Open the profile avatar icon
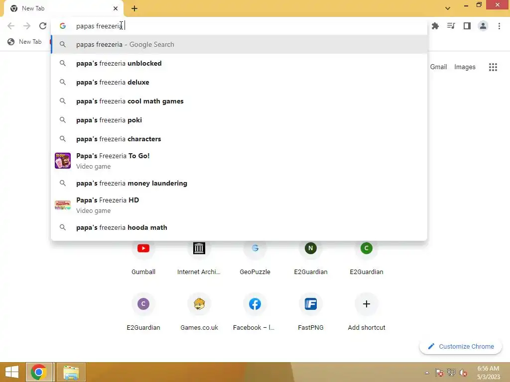510x382 pixels. point(483,26)
